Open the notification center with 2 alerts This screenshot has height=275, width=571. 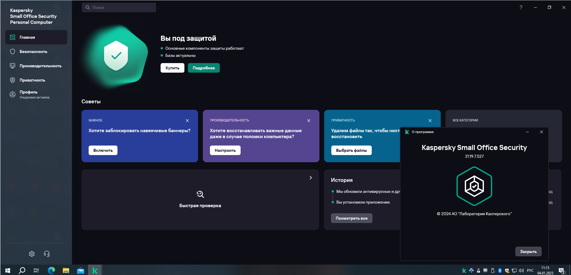click(x=561, y=271)
